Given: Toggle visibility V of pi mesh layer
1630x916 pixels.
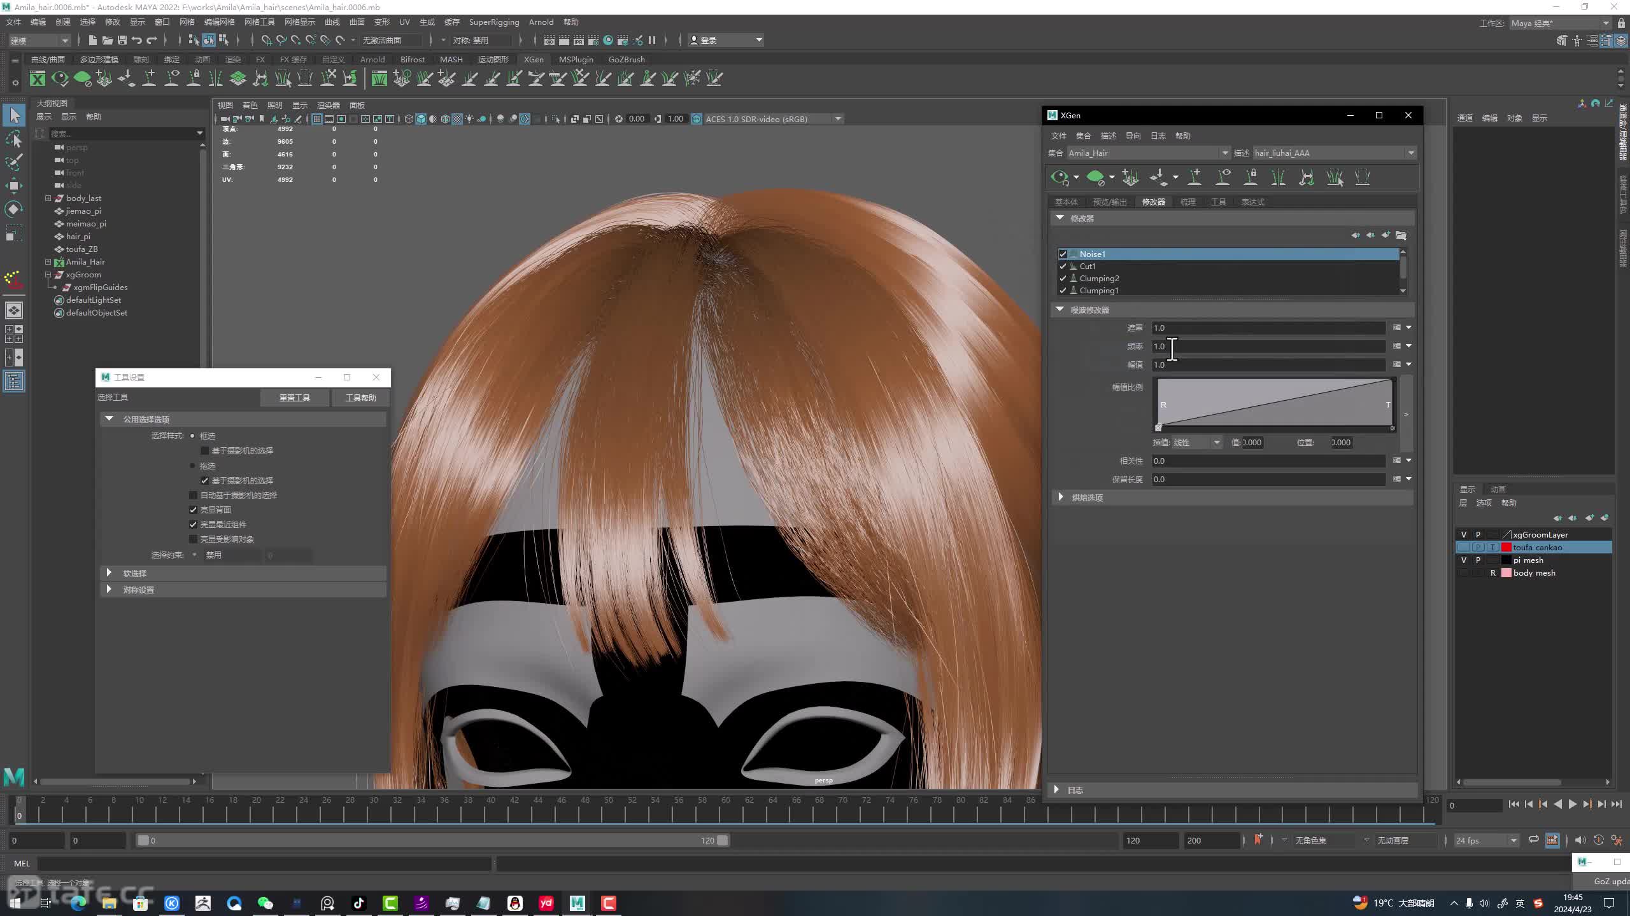Looking at the screenshot, I should pyautogui.click(x=1463, y=560).
